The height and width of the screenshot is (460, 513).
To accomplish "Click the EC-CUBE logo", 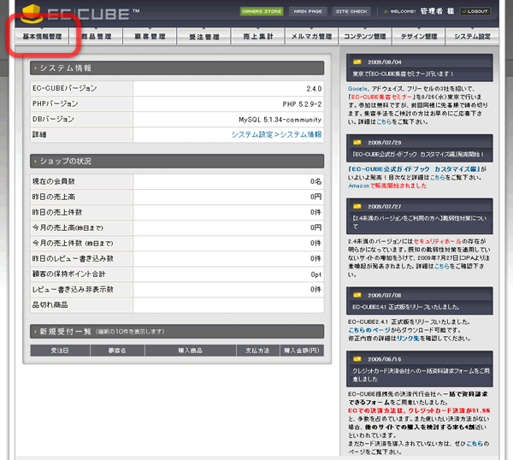I will [80, 14].
